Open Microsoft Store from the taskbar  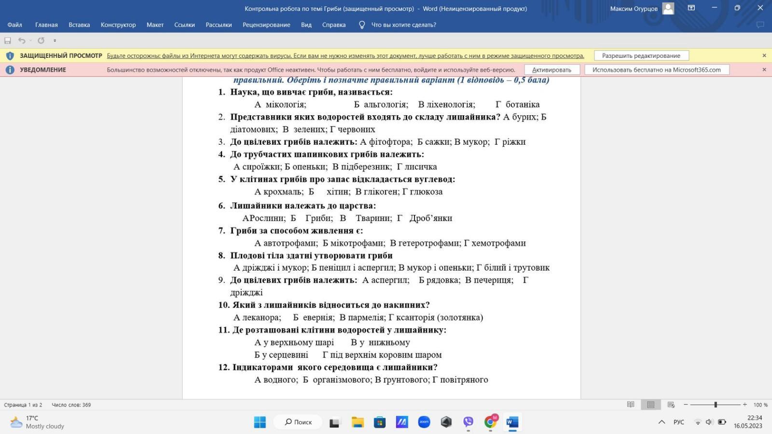(x=380, y=422)
